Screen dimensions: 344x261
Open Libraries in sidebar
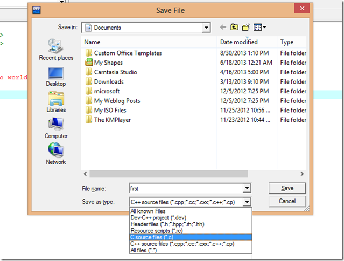(x=56, y=102)
